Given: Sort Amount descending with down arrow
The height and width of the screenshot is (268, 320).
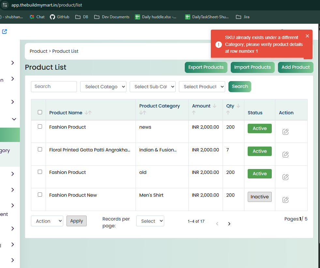Looking at the screenshot, I should point(214,106).
